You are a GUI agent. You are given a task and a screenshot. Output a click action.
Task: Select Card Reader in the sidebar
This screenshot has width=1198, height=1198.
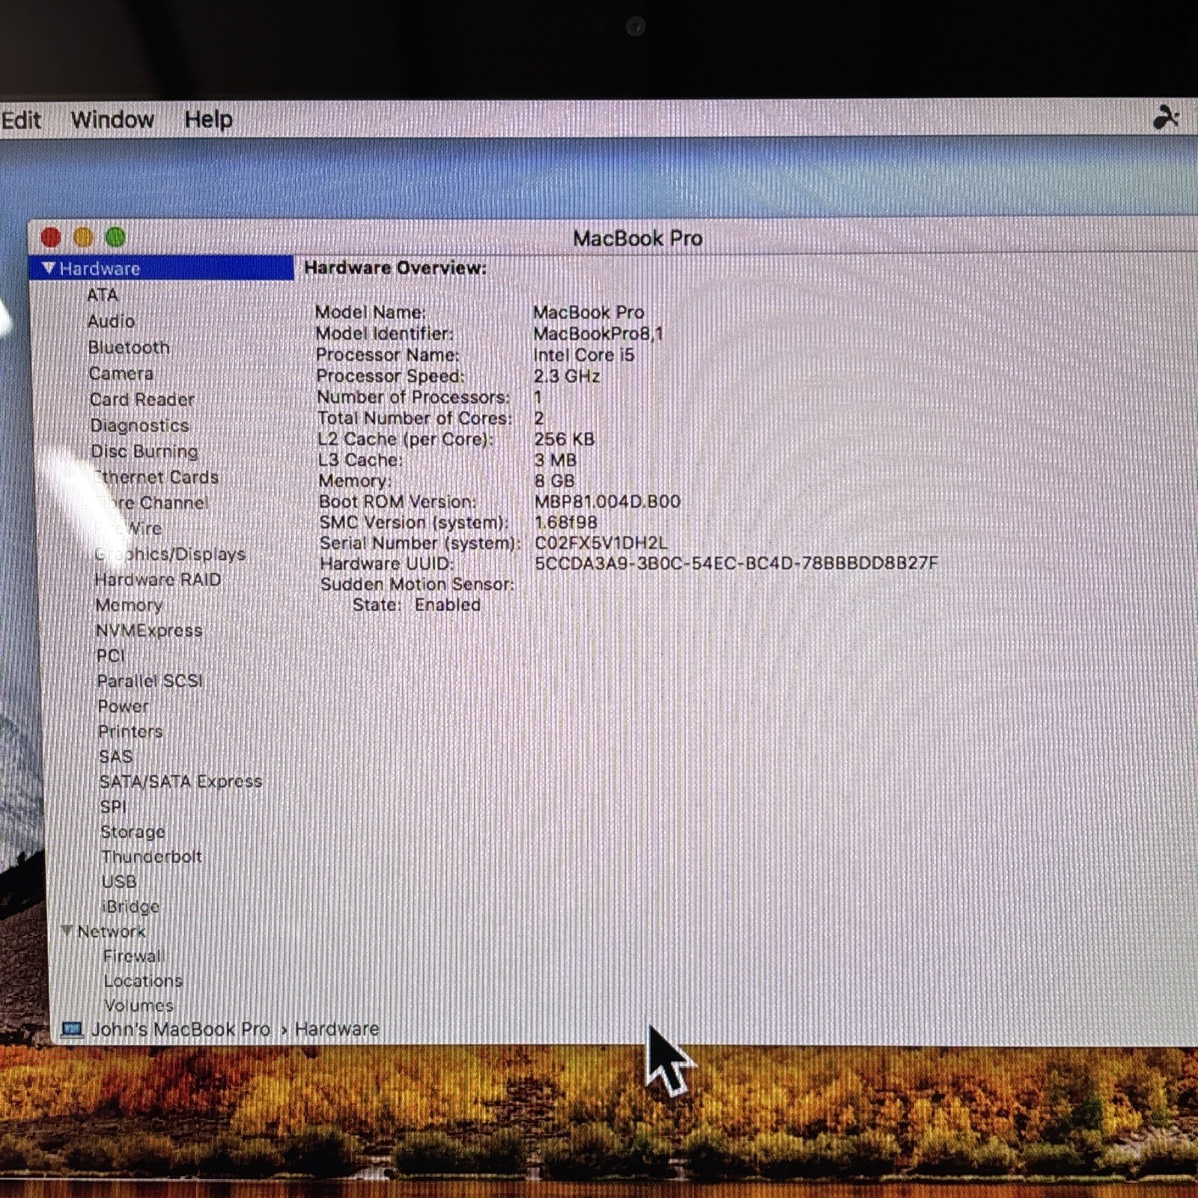(142, 400)
